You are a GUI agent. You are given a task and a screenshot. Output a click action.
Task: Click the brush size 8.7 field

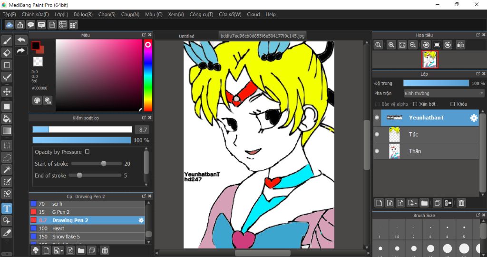[x=143, y=129]
